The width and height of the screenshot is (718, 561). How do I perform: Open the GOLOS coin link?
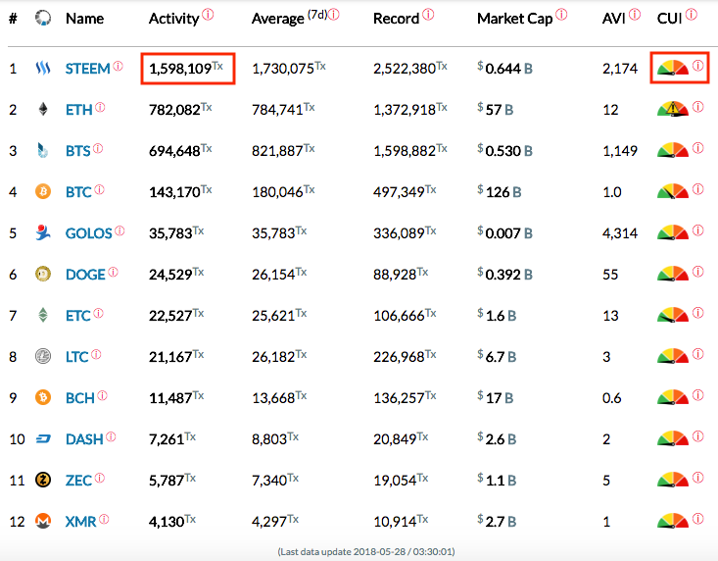[x=88, y=233]
